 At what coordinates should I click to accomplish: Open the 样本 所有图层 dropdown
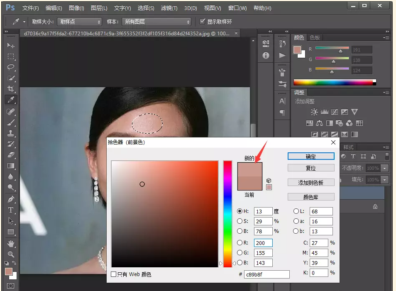pos(156,22)
